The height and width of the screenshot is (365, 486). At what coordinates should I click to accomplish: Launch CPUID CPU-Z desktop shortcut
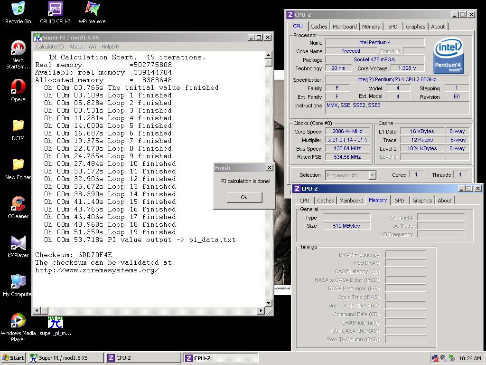(x=55, y=13)
